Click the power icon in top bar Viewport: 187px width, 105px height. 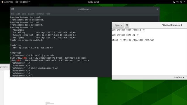pyautogui.click(x=181, y=2)
